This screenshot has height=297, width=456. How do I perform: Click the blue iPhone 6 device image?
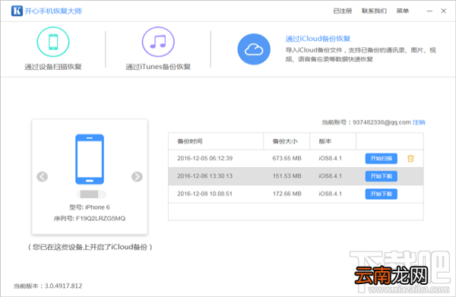90,159
